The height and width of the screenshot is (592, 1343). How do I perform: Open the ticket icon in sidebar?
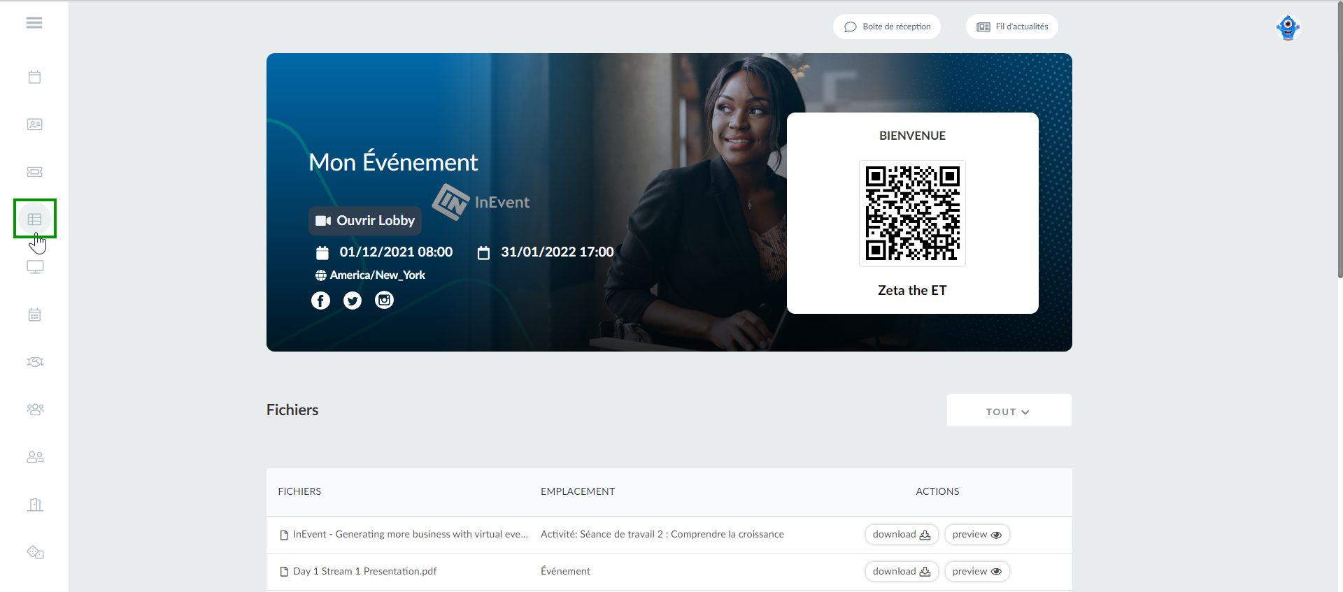[x=34, y=172]
